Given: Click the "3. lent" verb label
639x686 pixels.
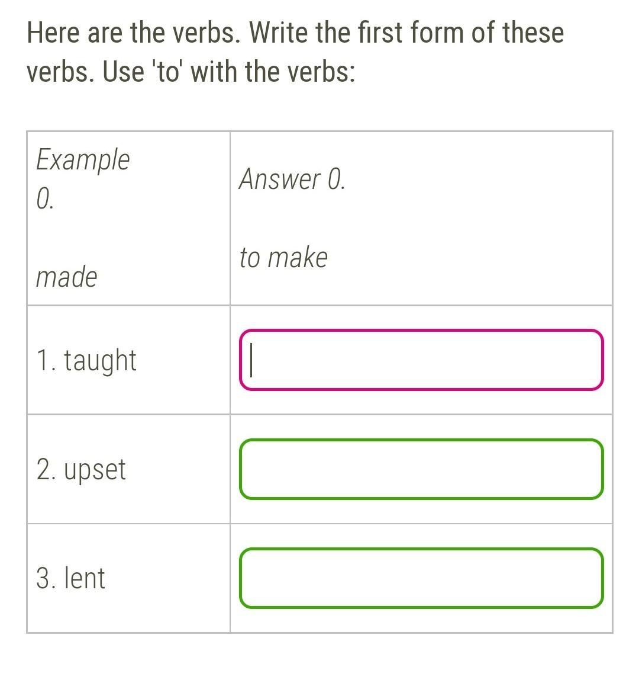Looking at the screenshot, I should pyautogui.click(x=70, y=578).
